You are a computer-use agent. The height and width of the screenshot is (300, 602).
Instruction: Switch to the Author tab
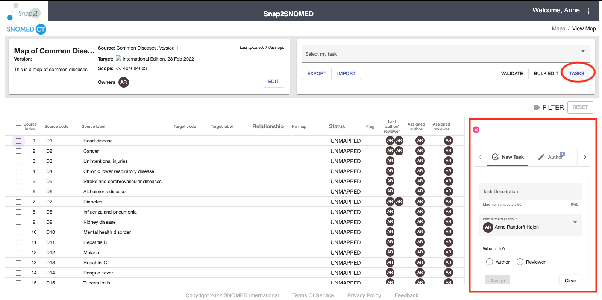tap(551, 157)
